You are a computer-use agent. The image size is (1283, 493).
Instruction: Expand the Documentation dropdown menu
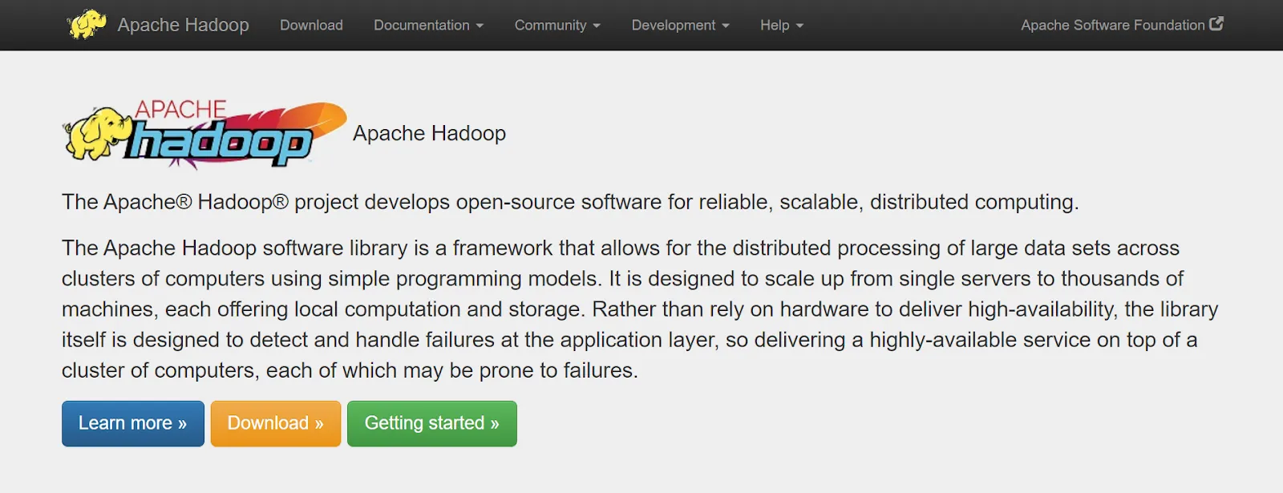[428, 25]
